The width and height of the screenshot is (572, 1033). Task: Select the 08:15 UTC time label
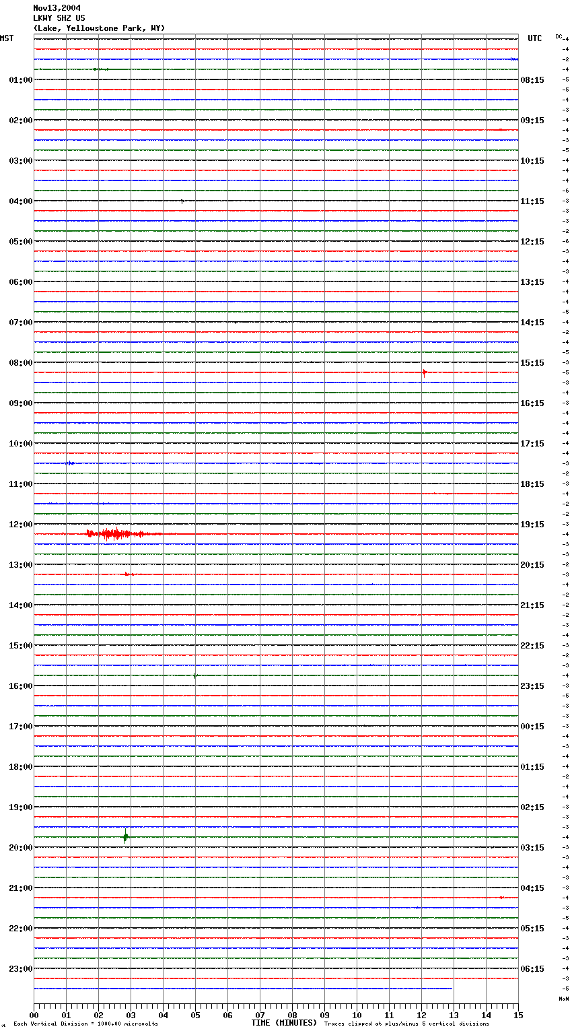[x=532, y=80]
